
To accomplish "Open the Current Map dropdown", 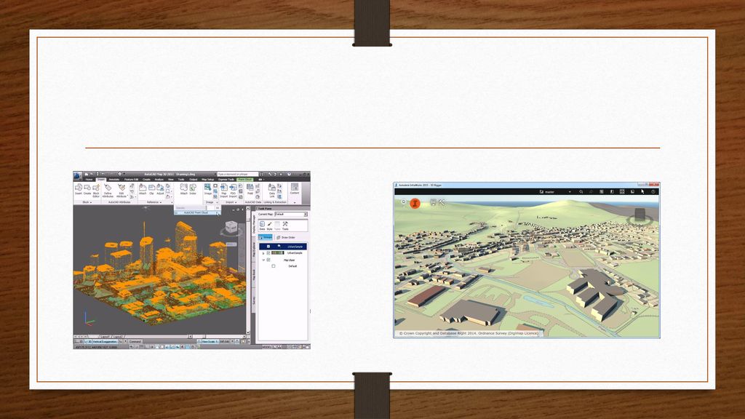I will pyautogui.click(x=305, y=215).
